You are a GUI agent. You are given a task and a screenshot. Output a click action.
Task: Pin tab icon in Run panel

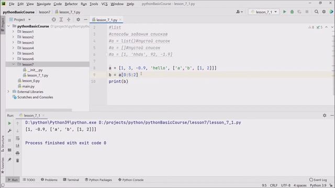click(x=9, y=159)
